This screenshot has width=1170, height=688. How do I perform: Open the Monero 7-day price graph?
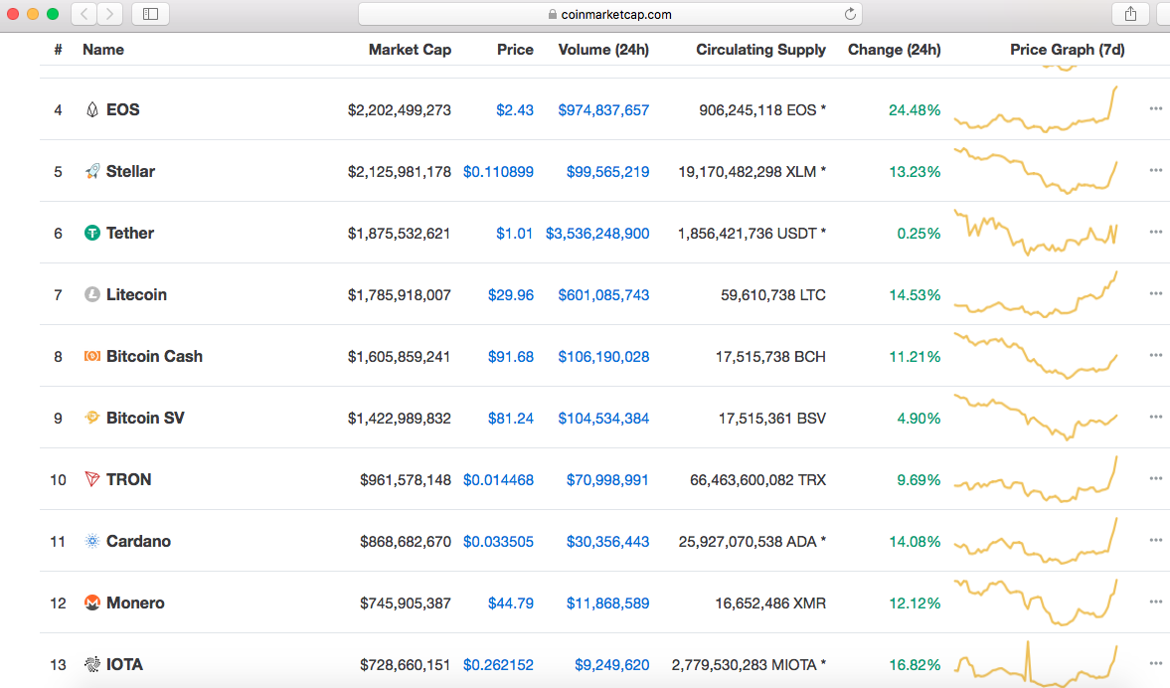pyautogui.click(x=1036, y=602)
